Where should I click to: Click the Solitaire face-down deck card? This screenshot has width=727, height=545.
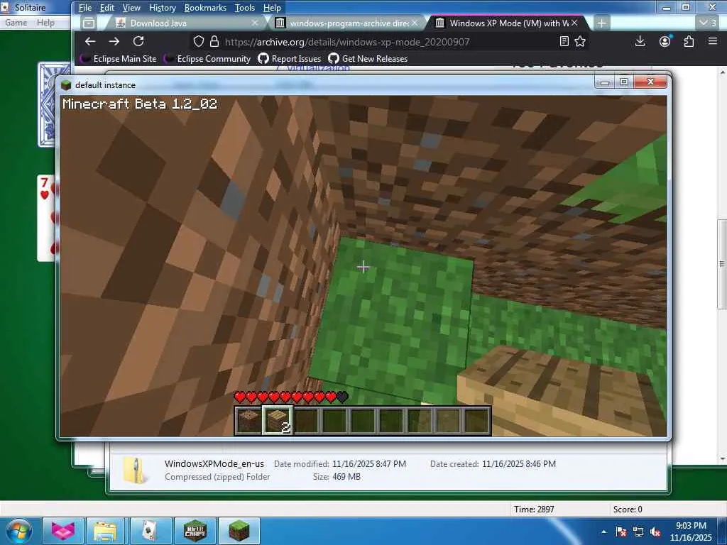pos(48,105)
